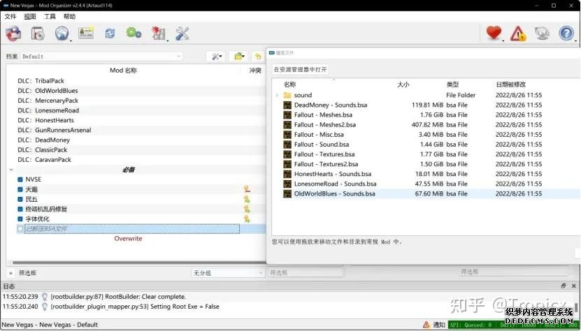Open the 工具 menu
Image resolution: width=581 pixels, height=331 pixels.
pyautogui.click(x=50, y=16)
